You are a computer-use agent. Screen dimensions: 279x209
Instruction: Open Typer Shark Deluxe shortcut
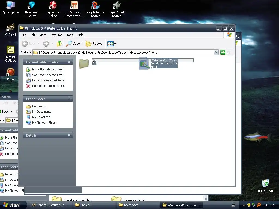pyautogui.click(x=117, y=9)
